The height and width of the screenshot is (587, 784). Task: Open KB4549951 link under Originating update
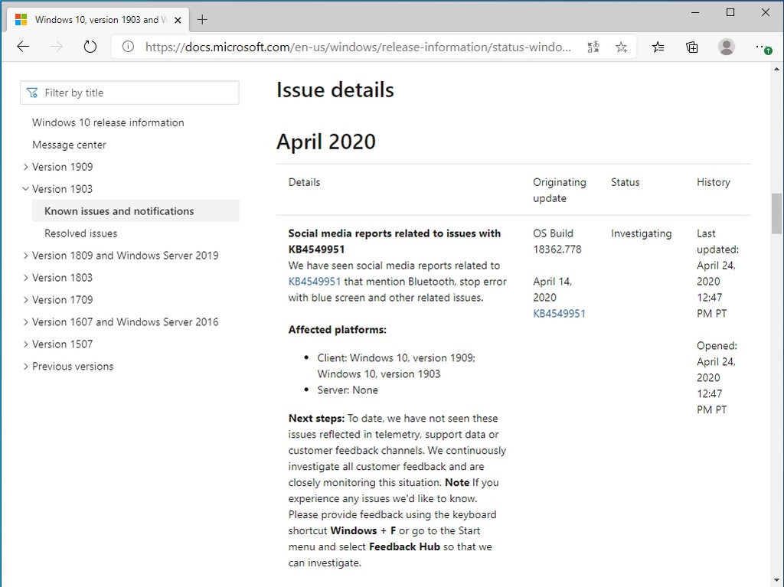click(x=559, y=314)
